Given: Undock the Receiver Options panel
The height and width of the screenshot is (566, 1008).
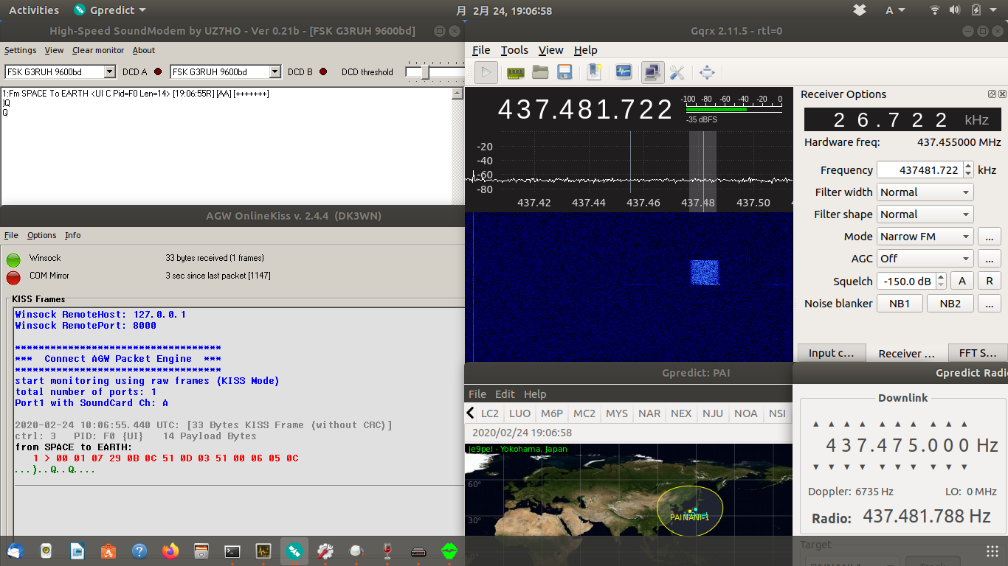Looking at the screenshot, I should click(x=992, y=94).
